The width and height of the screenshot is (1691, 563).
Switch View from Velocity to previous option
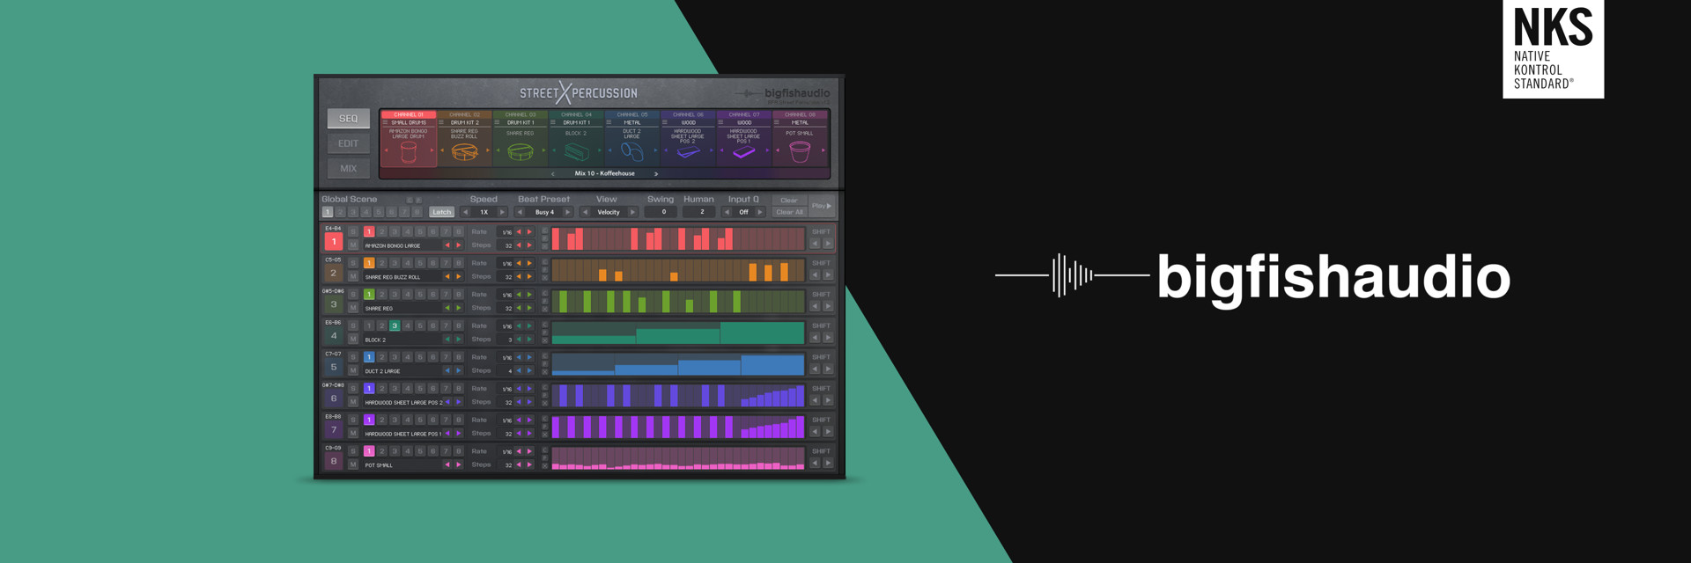pos(585,212)
